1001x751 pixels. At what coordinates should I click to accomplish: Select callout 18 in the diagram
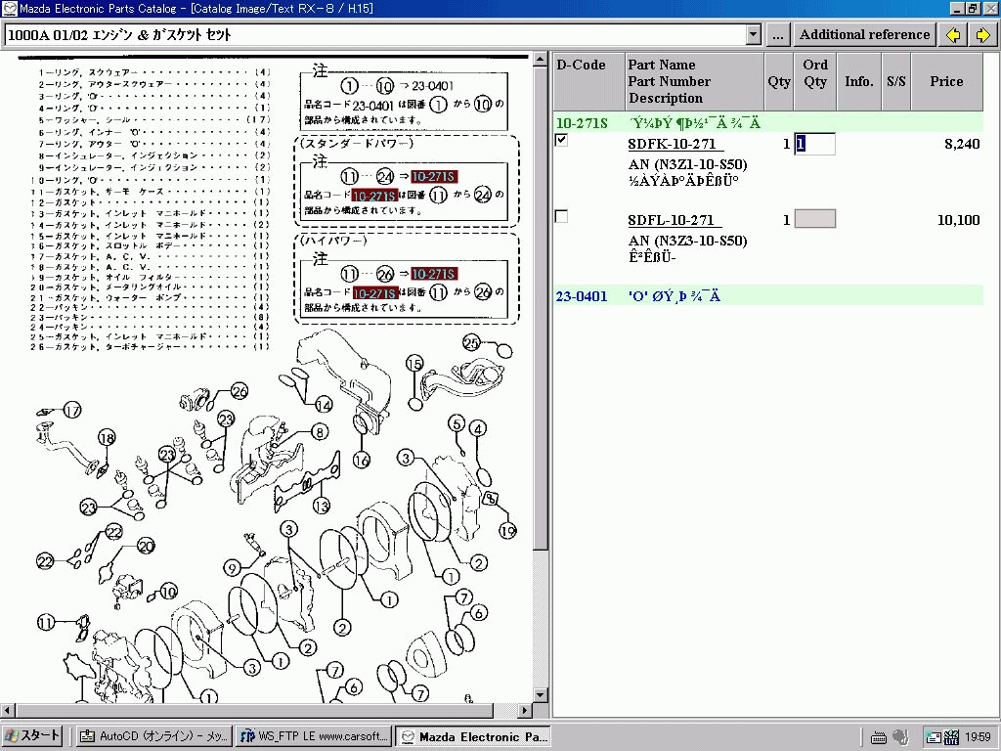[107, 437]
